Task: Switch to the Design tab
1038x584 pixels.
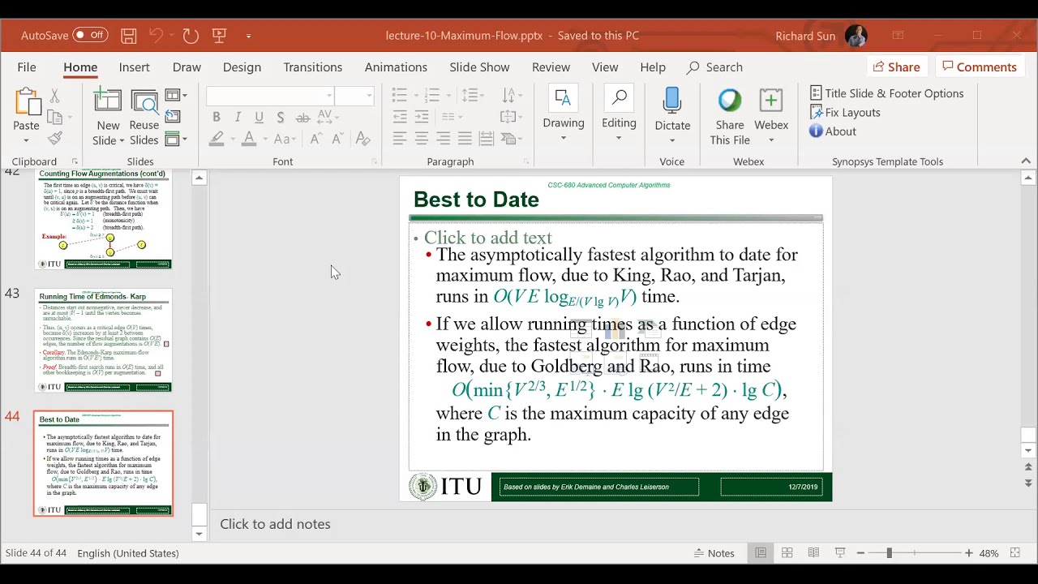Action: [242, 67]
